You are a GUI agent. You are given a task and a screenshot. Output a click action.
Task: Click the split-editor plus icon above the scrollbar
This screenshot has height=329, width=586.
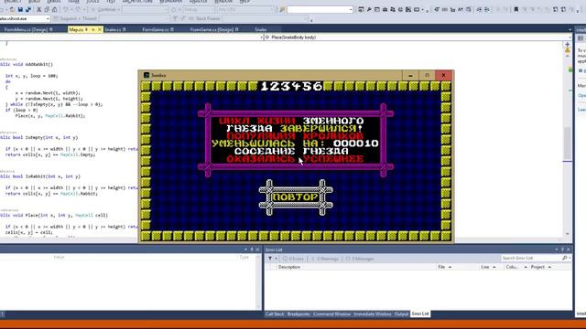pyautogui.click(x=568, y=44)
